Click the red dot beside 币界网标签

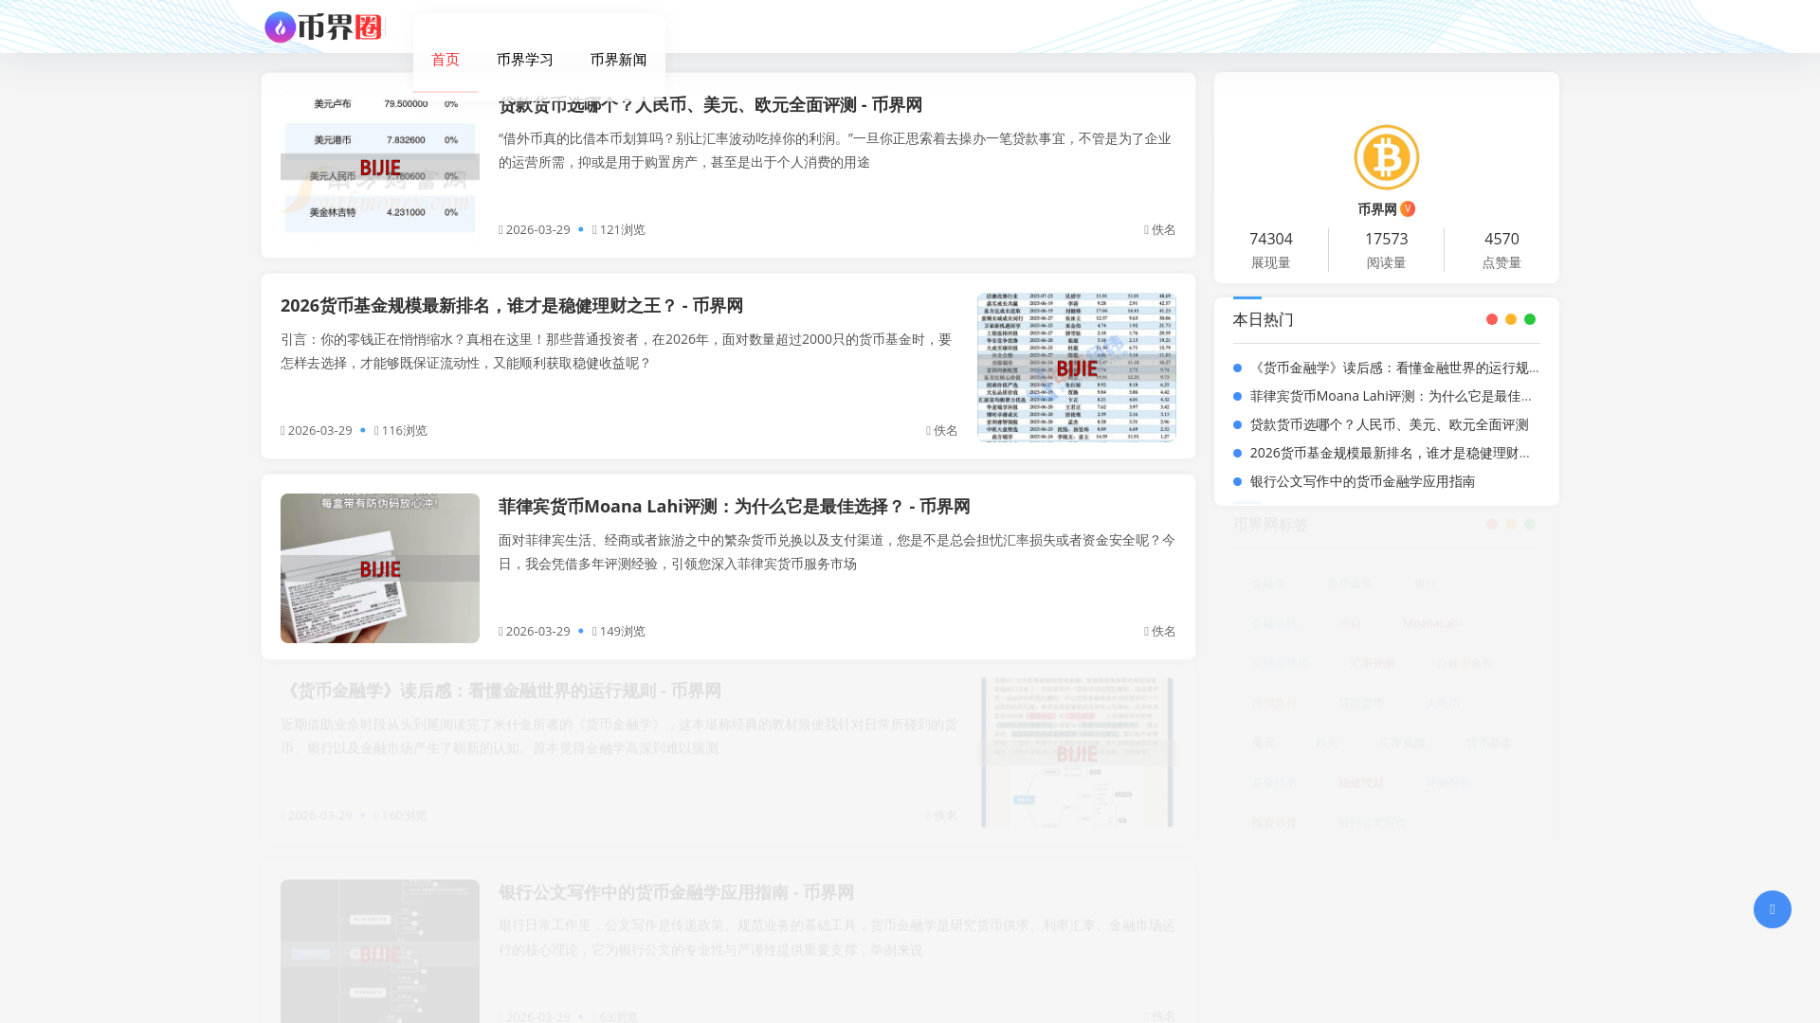1492,524
